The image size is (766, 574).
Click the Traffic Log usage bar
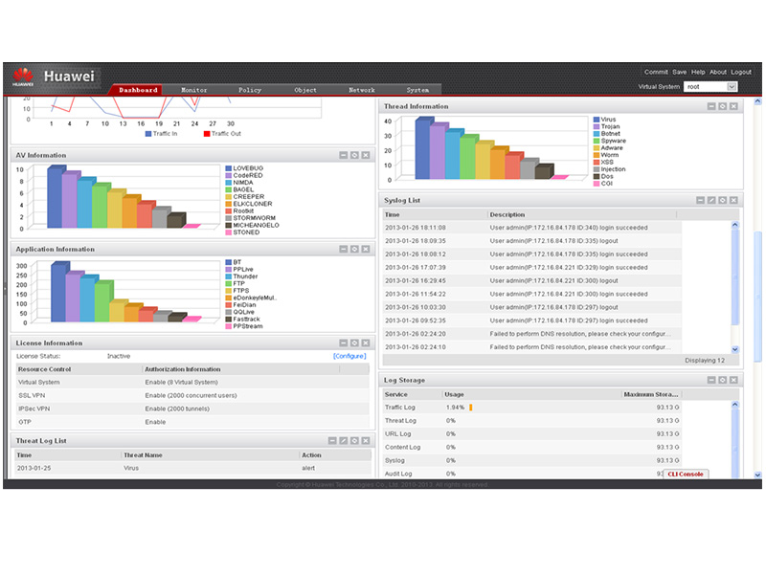(470, 408)
